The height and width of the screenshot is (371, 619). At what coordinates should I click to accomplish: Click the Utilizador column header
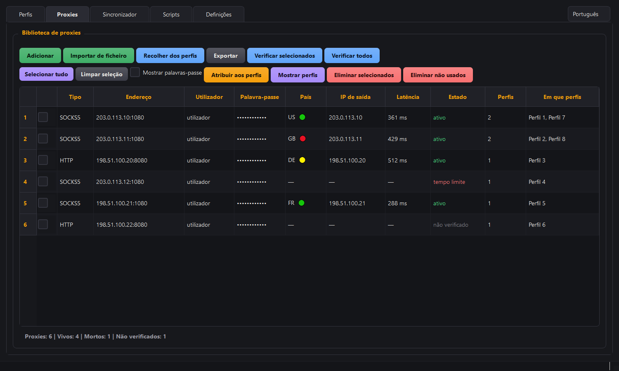click(x=209, y=97)
